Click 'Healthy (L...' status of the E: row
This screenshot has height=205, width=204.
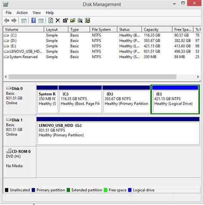[x=130, y=46]
